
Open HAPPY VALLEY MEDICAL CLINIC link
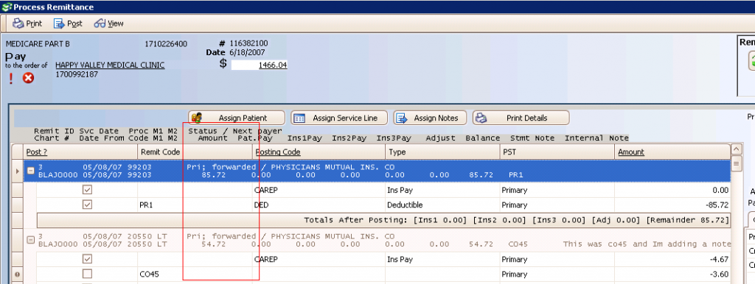110,65
